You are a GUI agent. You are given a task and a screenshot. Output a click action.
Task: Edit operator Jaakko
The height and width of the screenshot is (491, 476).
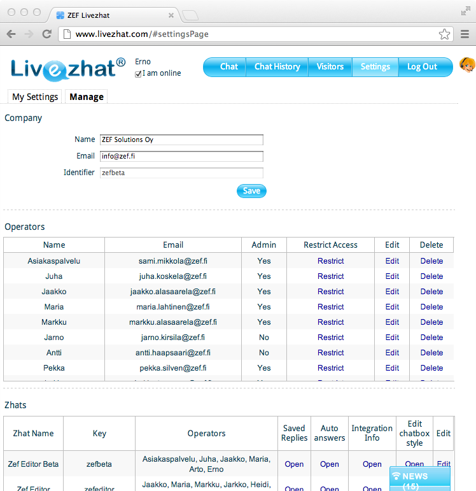(392, 292)
